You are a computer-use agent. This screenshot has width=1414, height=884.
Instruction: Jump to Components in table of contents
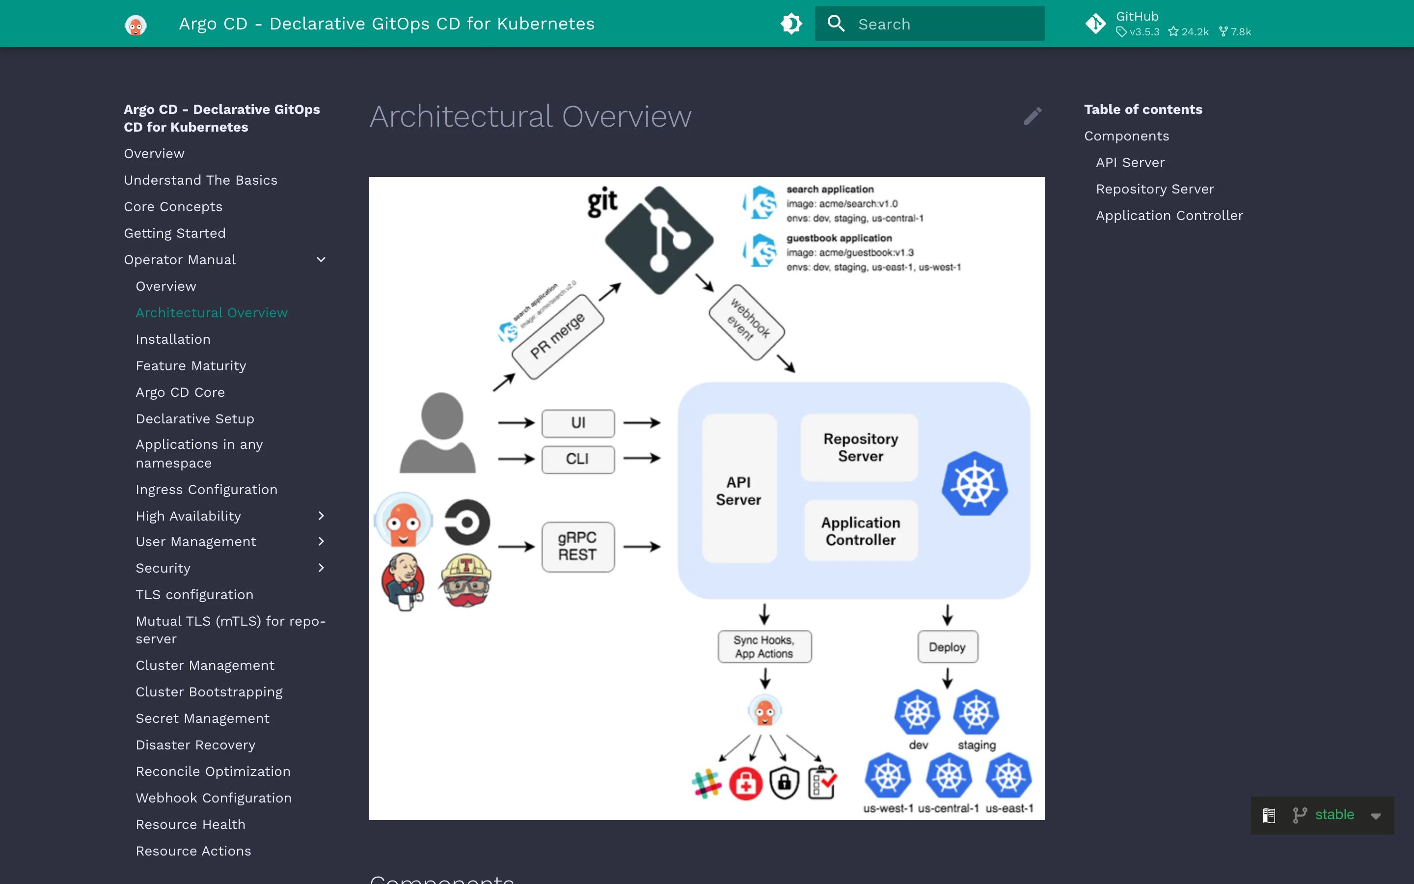1126,136
